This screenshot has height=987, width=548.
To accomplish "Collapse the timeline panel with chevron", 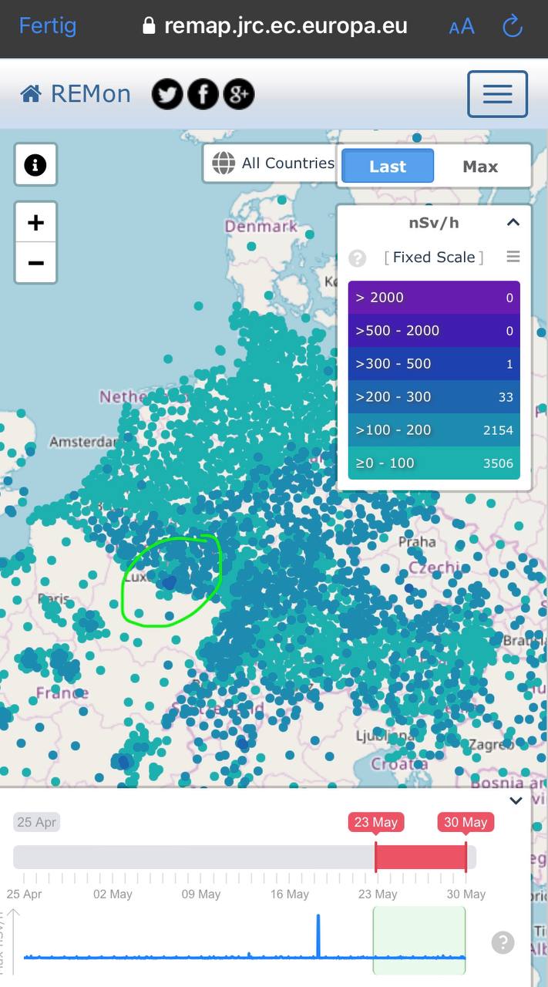I will 516,800.
